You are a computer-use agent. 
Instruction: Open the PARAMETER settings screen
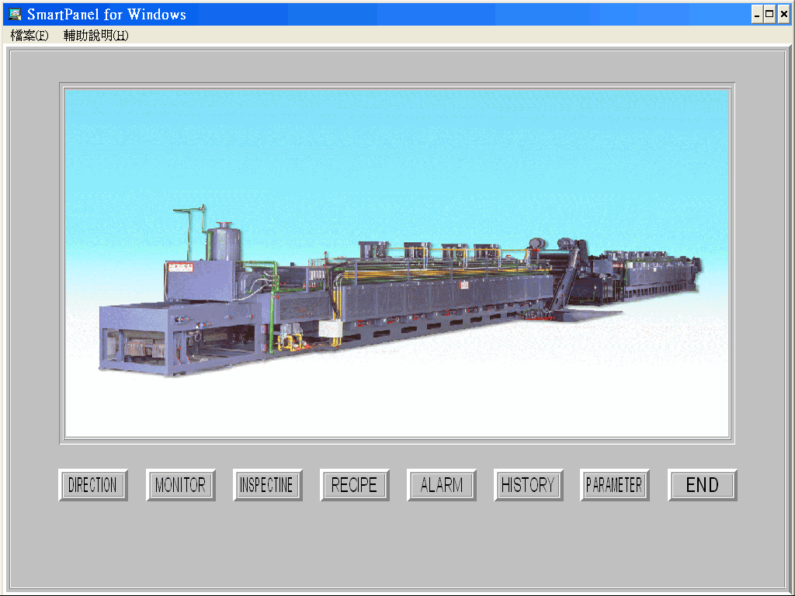(x=615, y=485)
